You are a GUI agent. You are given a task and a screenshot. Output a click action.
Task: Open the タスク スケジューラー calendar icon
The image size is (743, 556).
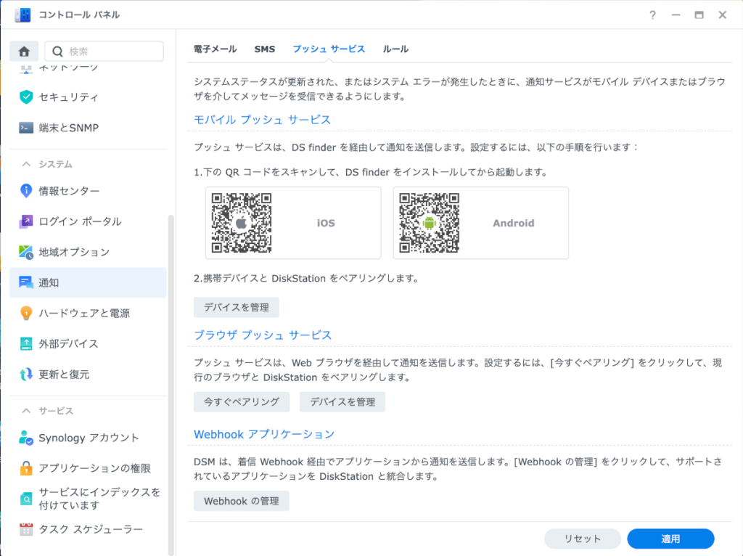(x=26, y=529)
